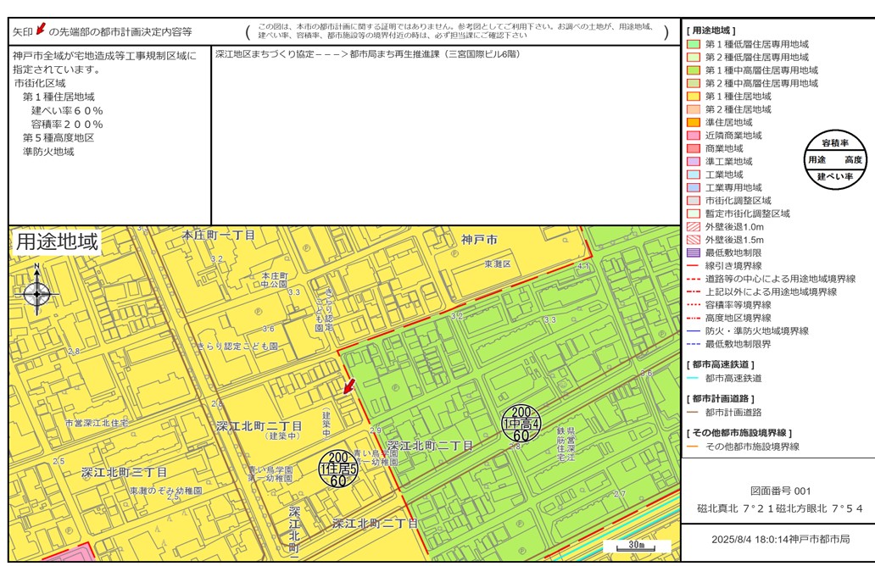Click the 本庄町一丁目 map label
875x566 pixels.
click(x=219, y=235)
